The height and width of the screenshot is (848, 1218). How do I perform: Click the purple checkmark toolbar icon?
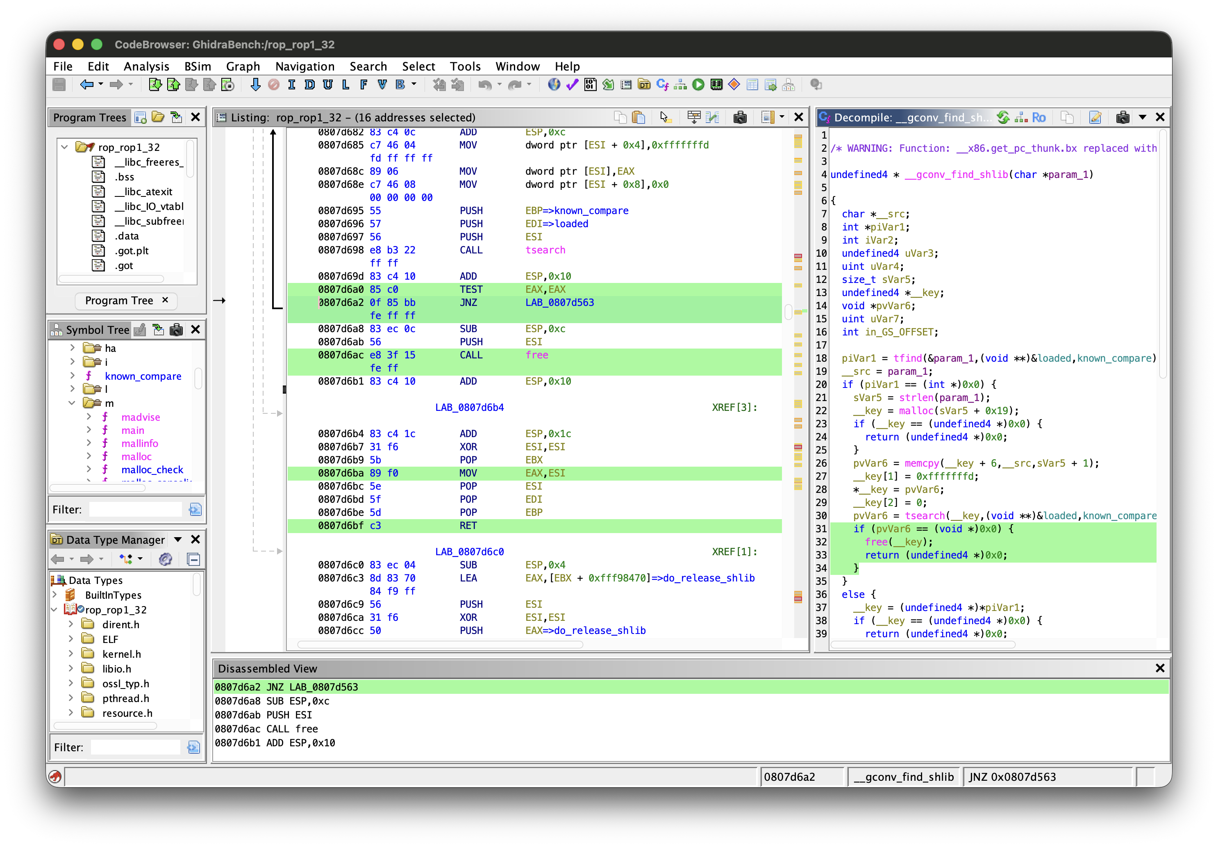(x=572, y=85)
